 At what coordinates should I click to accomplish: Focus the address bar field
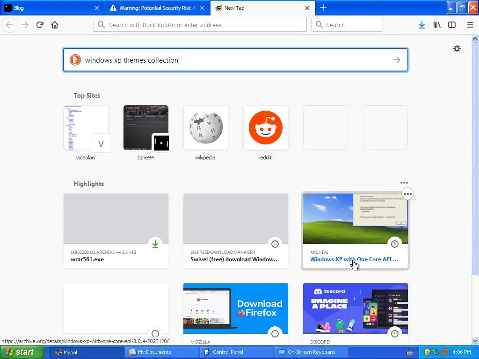200,25
